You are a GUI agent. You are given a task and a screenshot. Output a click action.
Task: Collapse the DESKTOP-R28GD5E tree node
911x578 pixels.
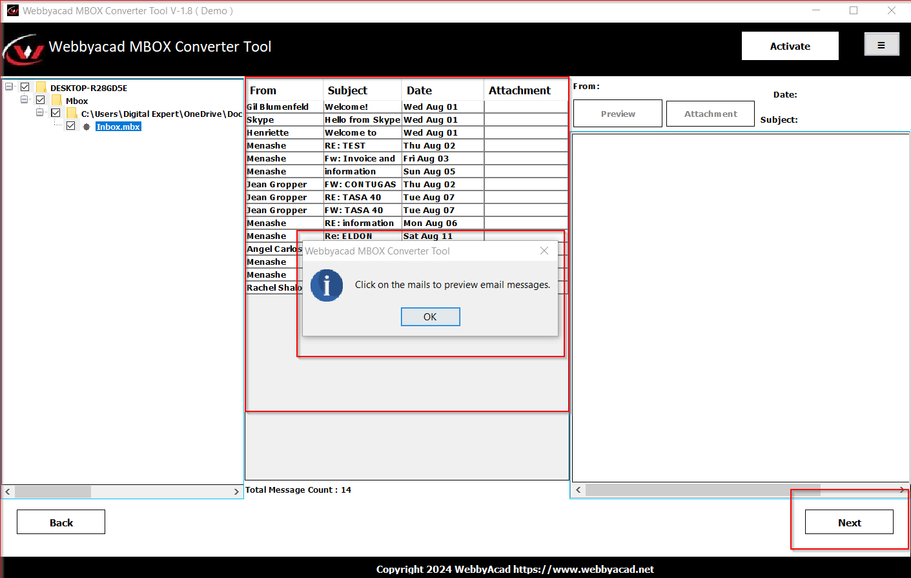pyautogui.click(x=9, y=87)
